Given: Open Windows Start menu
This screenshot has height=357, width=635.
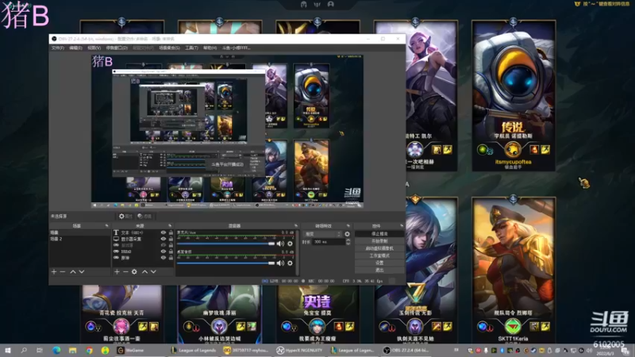Looking at the screenshot, I should point(8,350).
